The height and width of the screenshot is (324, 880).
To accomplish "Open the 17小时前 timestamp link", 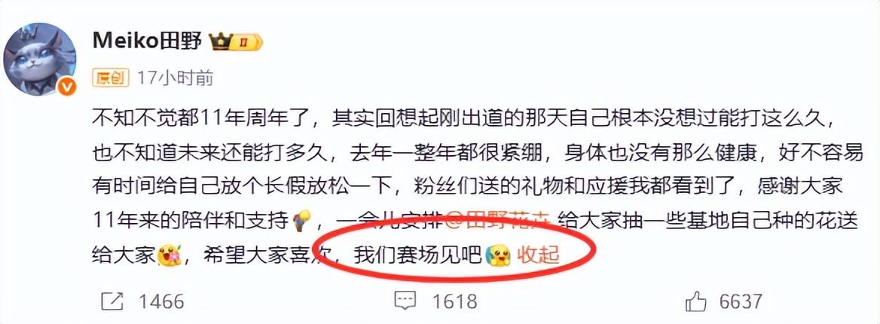I will coord(175,78).
